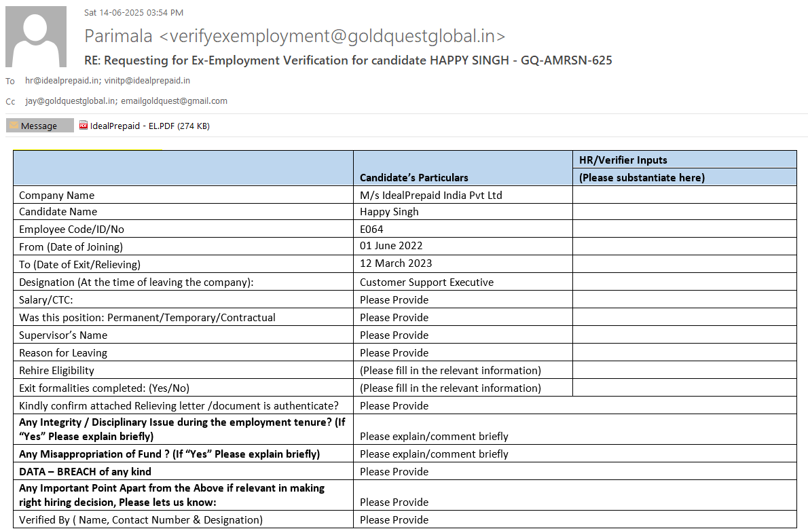The image size is (808, 531).
Task: Click the HR/Verifier input cell for Company Name
Action: click(x=684, y=195)
